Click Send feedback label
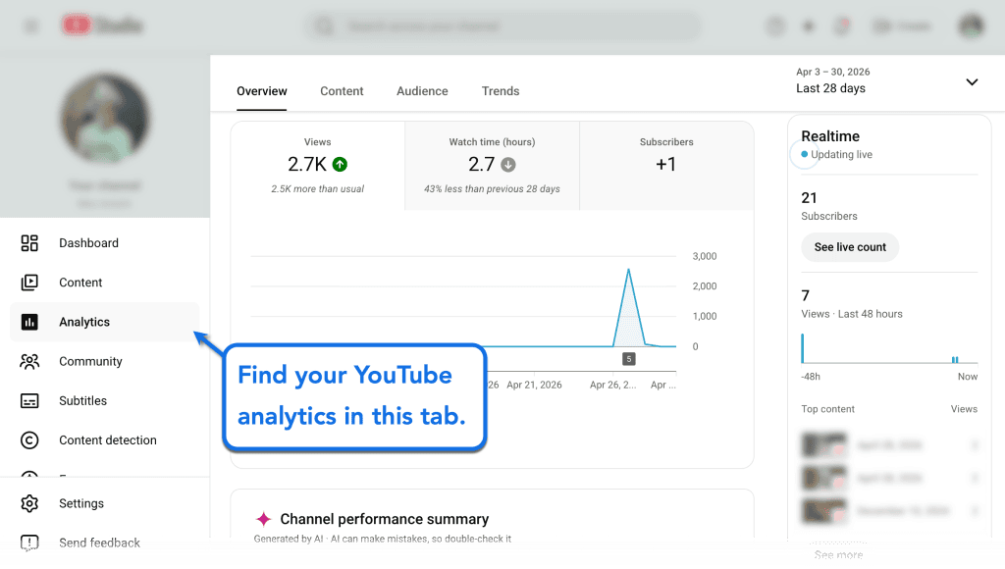Screen dimensions: 1005x569 point(99,543)
